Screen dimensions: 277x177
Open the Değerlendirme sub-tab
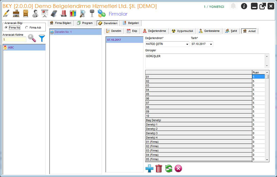point(154,31)
